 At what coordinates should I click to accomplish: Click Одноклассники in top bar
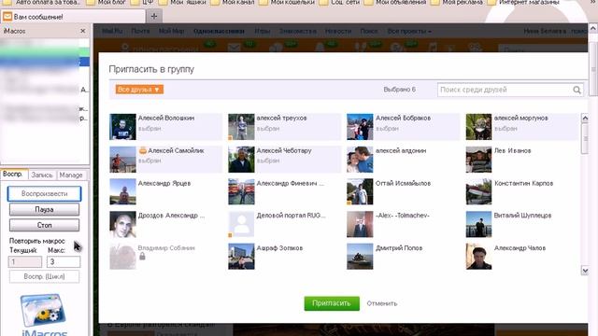click(x=219, y=31)
